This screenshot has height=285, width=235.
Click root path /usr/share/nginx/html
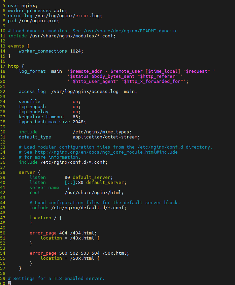pos(93,193)
